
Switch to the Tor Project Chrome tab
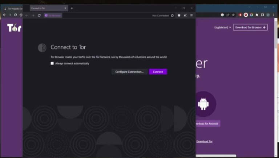tap(13, 8)
